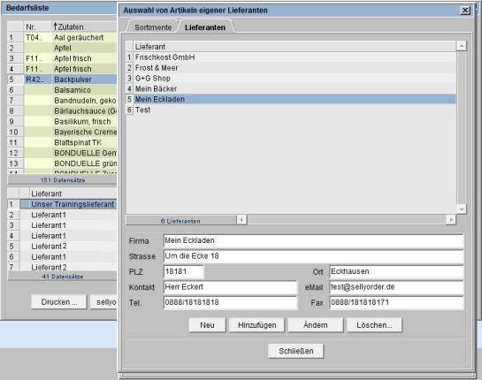Select the Lieferanten tab
The image size is (482, 380).
[x=205, y=27]
